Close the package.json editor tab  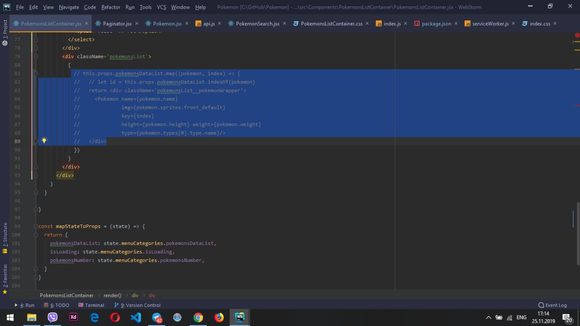(456, 24)
